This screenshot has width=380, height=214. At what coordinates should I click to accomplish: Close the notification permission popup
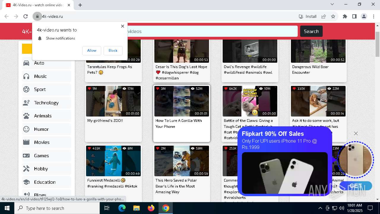pos(122,26)
